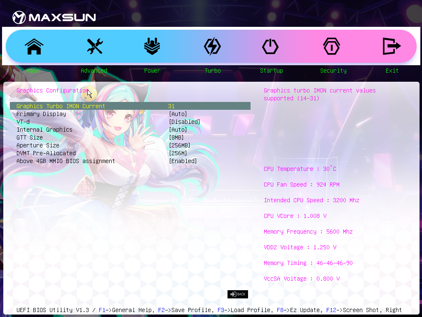The height and width of the screenshot is (317, 422).
Task: Switch to the Startup tab label
Action: 271,71
